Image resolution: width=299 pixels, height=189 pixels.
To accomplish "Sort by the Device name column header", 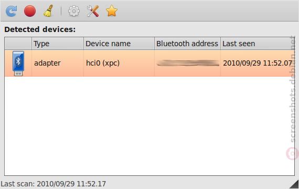I will (119, 44).
